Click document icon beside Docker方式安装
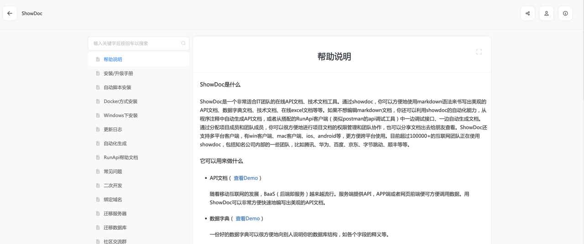The height and width of the screenshot is (244, 584). point(98,101)
